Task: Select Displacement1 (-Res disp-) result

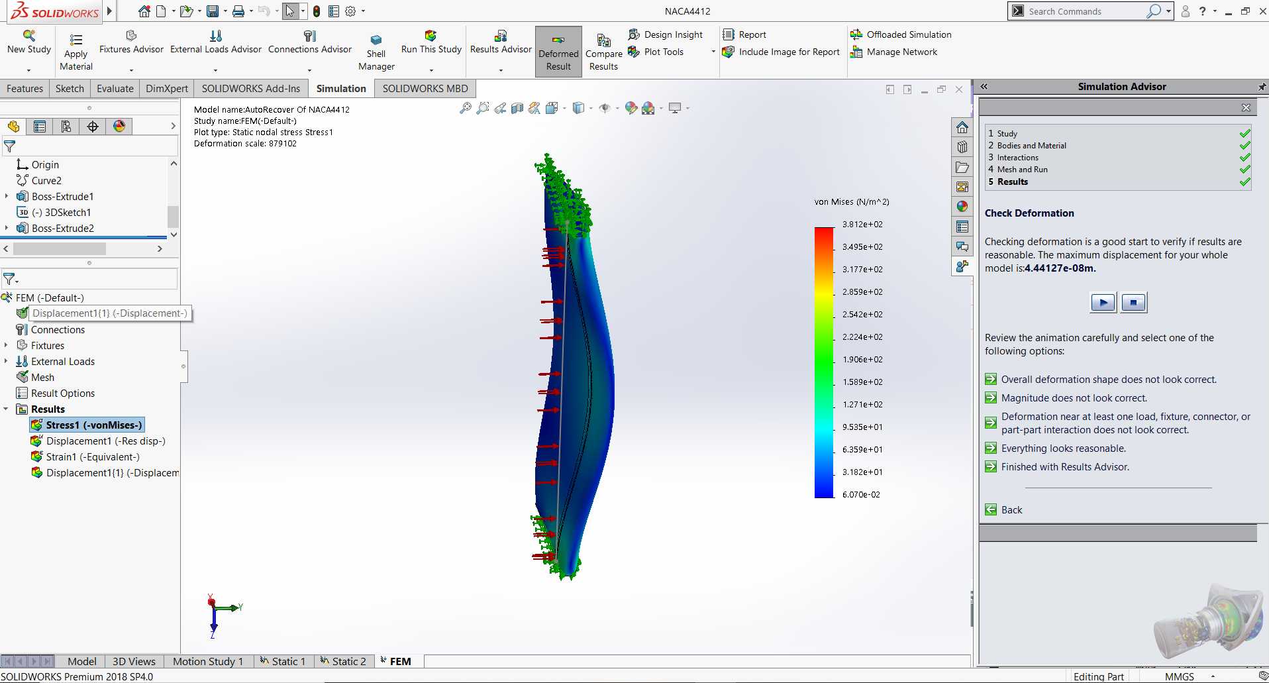Action: (98, 441)
